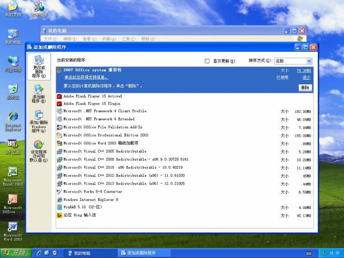Select the Microsoft Office Professional Edition 2003 row
Viewport: 344px width, 258px height.
tap(184, 135)
